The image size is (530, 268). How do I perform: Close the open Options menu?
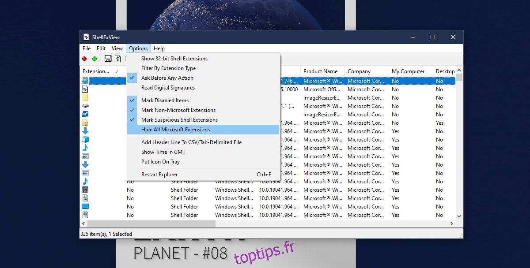(x=138, y=48)
